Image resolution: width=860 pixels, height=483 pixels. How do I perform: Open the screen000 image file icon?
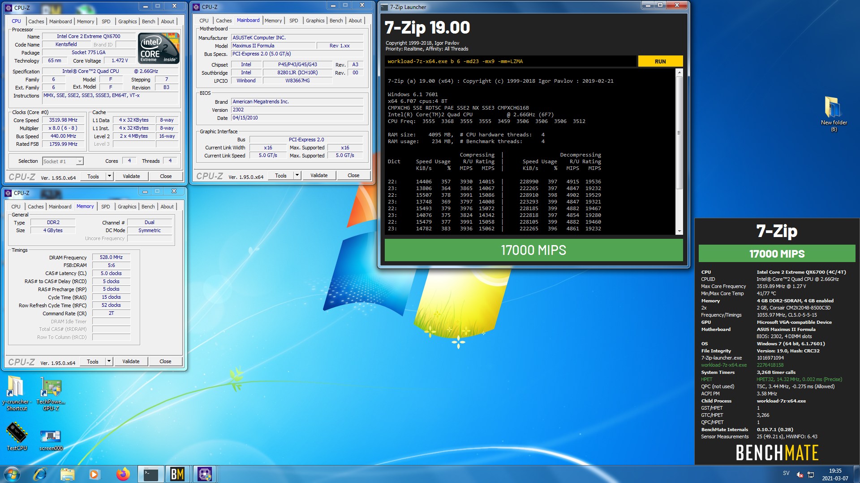point(51,440)
